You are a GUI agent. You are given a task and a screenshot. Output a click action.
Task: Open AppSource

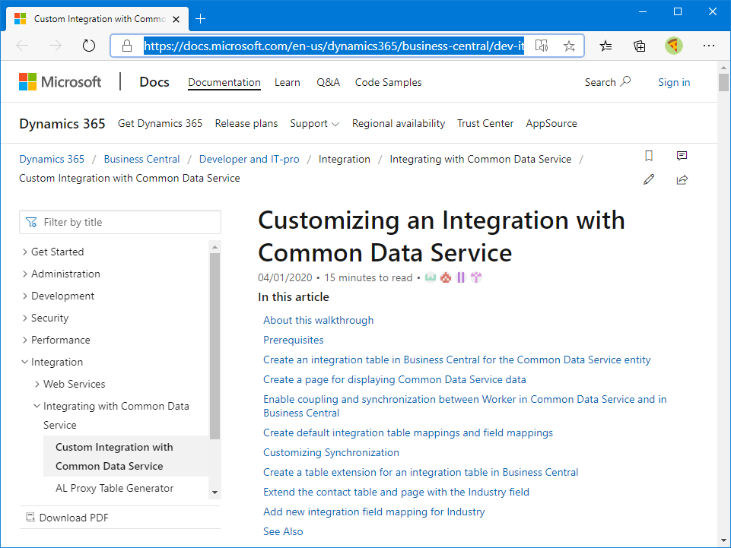[551, 123]
